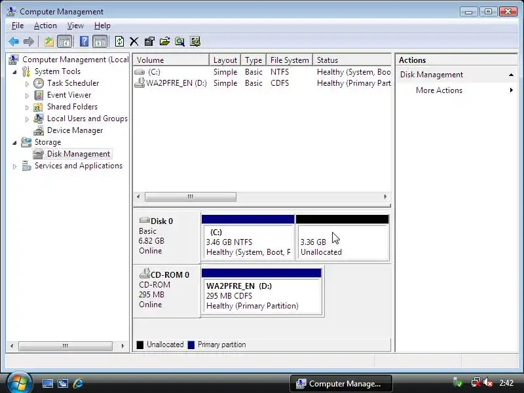
Task: Click the Up one level folder icon
Action: (x=48, y=41)
